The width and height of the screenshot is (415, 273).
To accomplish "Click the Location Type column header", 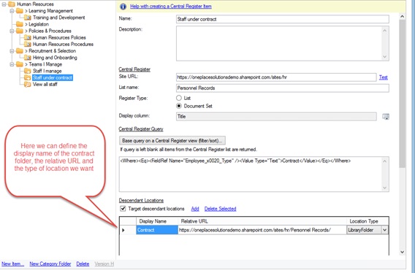I will [368, 221].
